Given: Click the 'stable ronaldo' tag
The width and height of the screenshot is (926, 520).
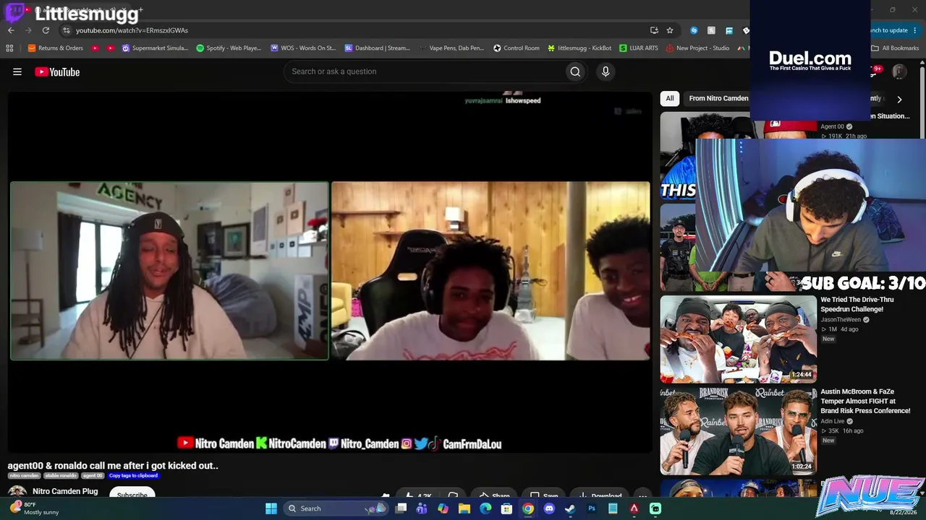Looking at the screenshot, I should click(61, 476).
